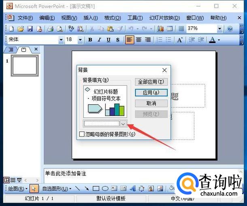Align text right
The height and width of the screenshot is (206, 247).
pyautogui.click(x=148, y=40)
